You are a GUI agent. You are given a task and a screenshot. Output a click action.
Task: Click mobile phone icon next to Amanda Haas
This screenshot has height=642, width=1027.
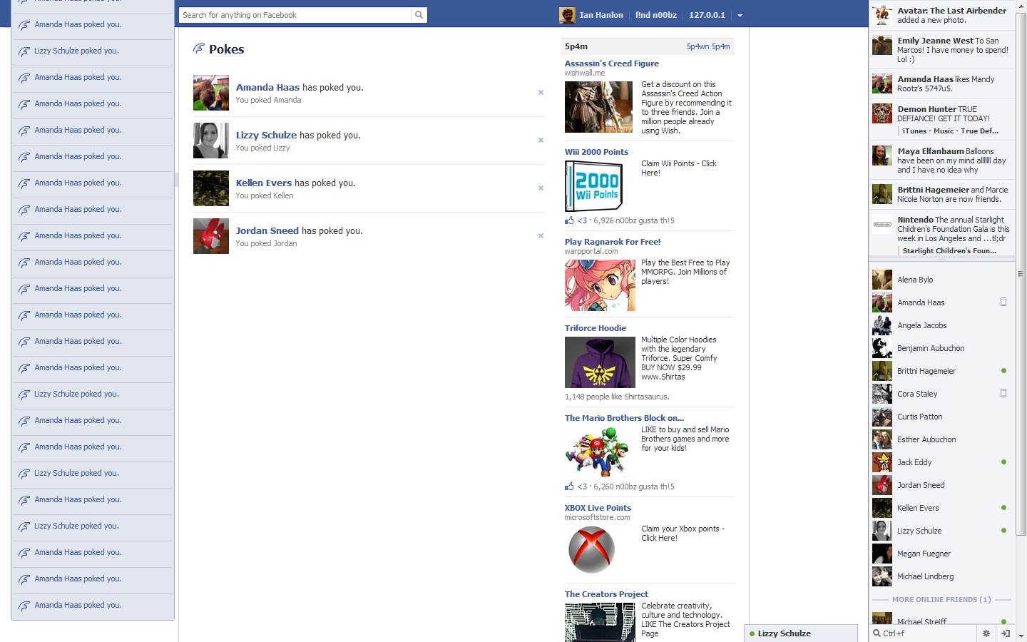point(1003,302)
